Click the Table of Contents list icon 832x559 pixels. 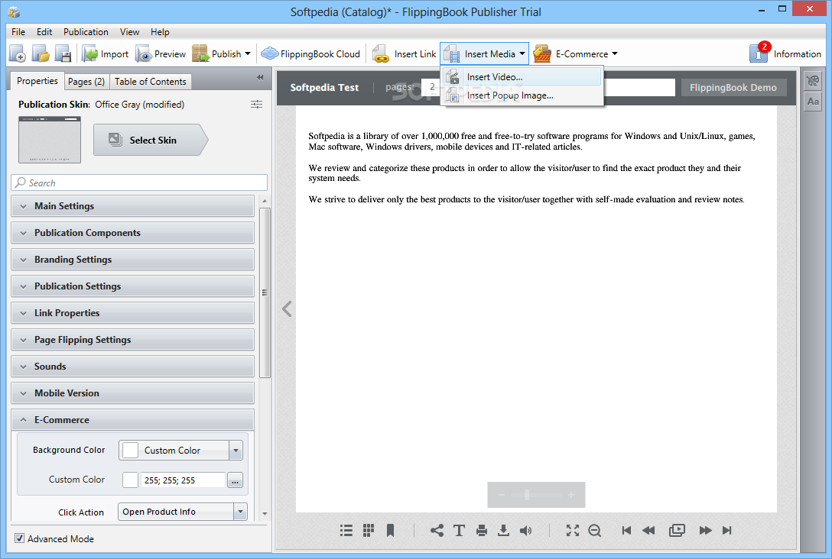pos(346,531)
